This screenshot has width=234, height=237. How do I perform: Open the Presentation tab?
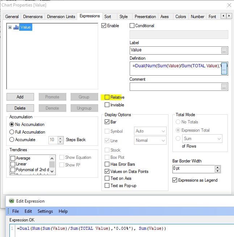pos(145,17)
